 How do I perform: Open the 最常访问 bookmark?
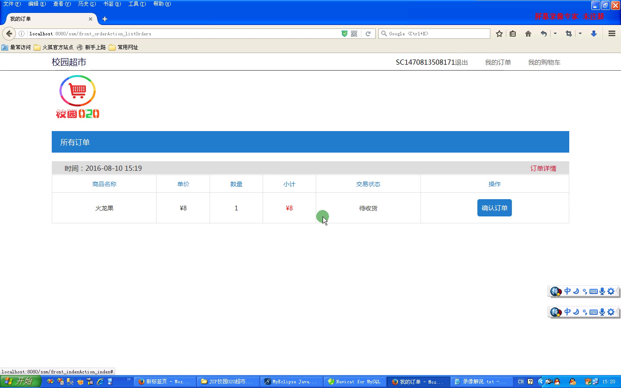(16, 47)
